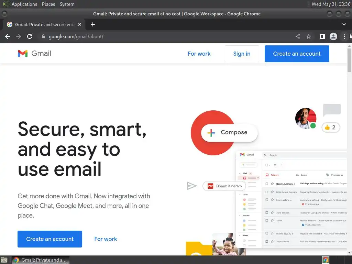This screenshot has width=352, height=264.
Task: Collapse the Chat section in mock sidebar
Action: pyautogui.click(x=240, y=195)
